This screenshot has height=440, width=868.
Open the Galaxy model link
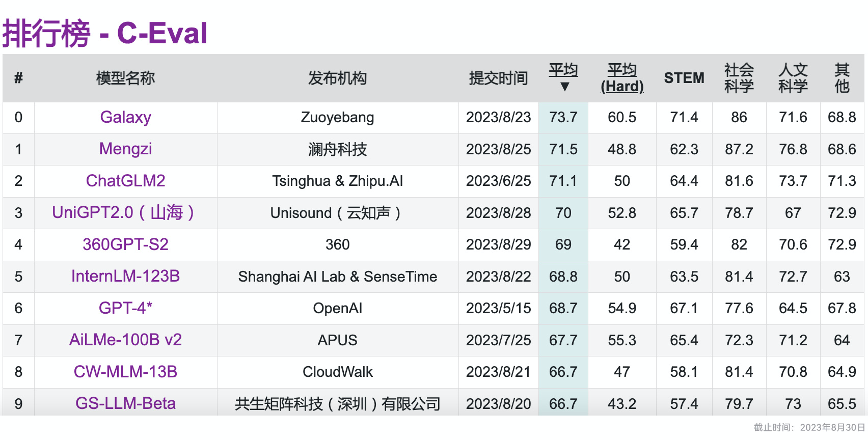coord(125,117)
